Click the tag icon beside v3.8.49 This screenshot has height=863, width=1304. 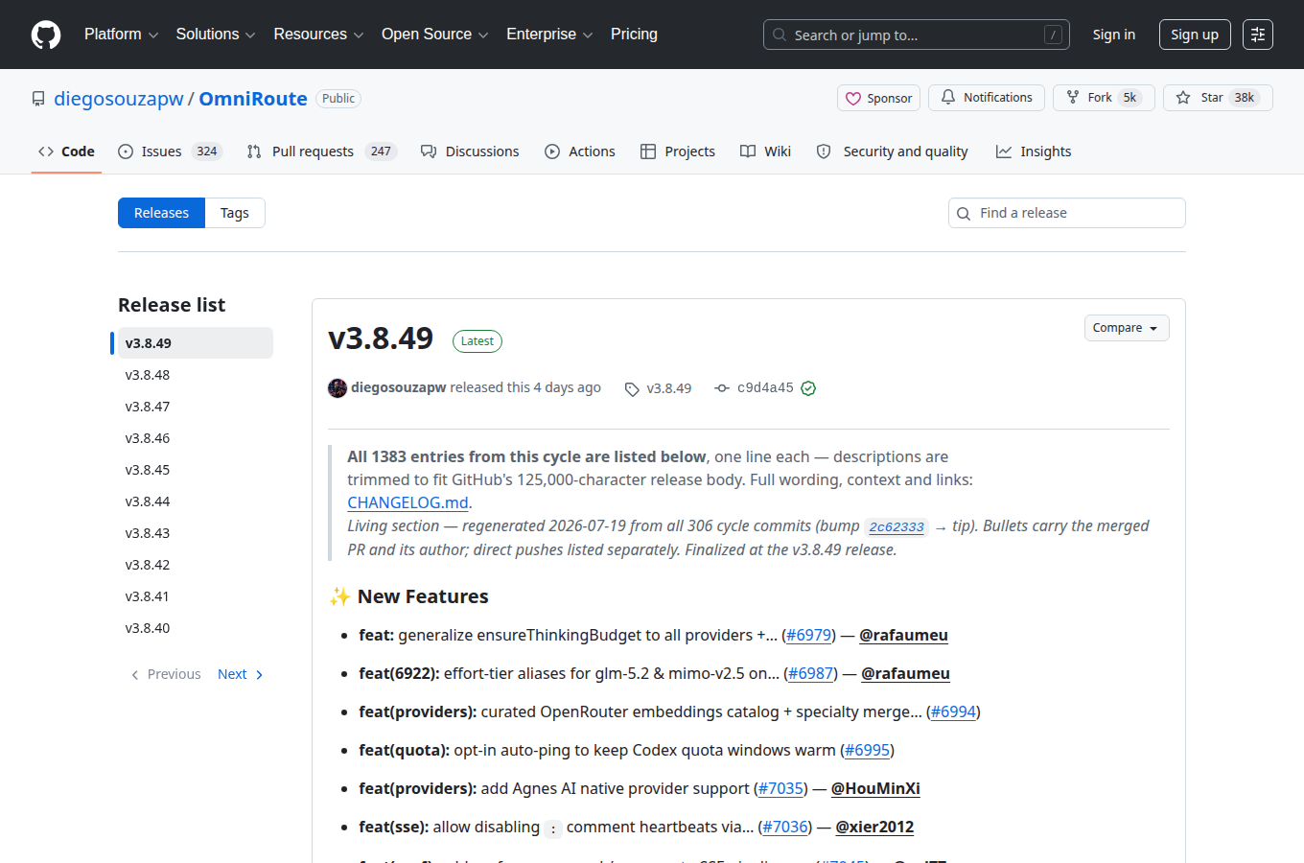[x=632, y=388]
